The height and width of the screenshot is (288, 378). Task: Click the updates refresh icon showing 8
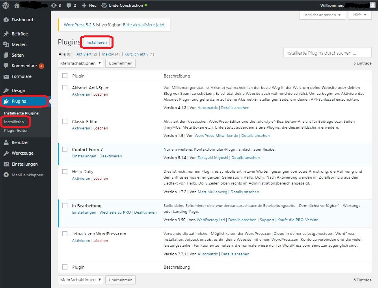point(54,6)
